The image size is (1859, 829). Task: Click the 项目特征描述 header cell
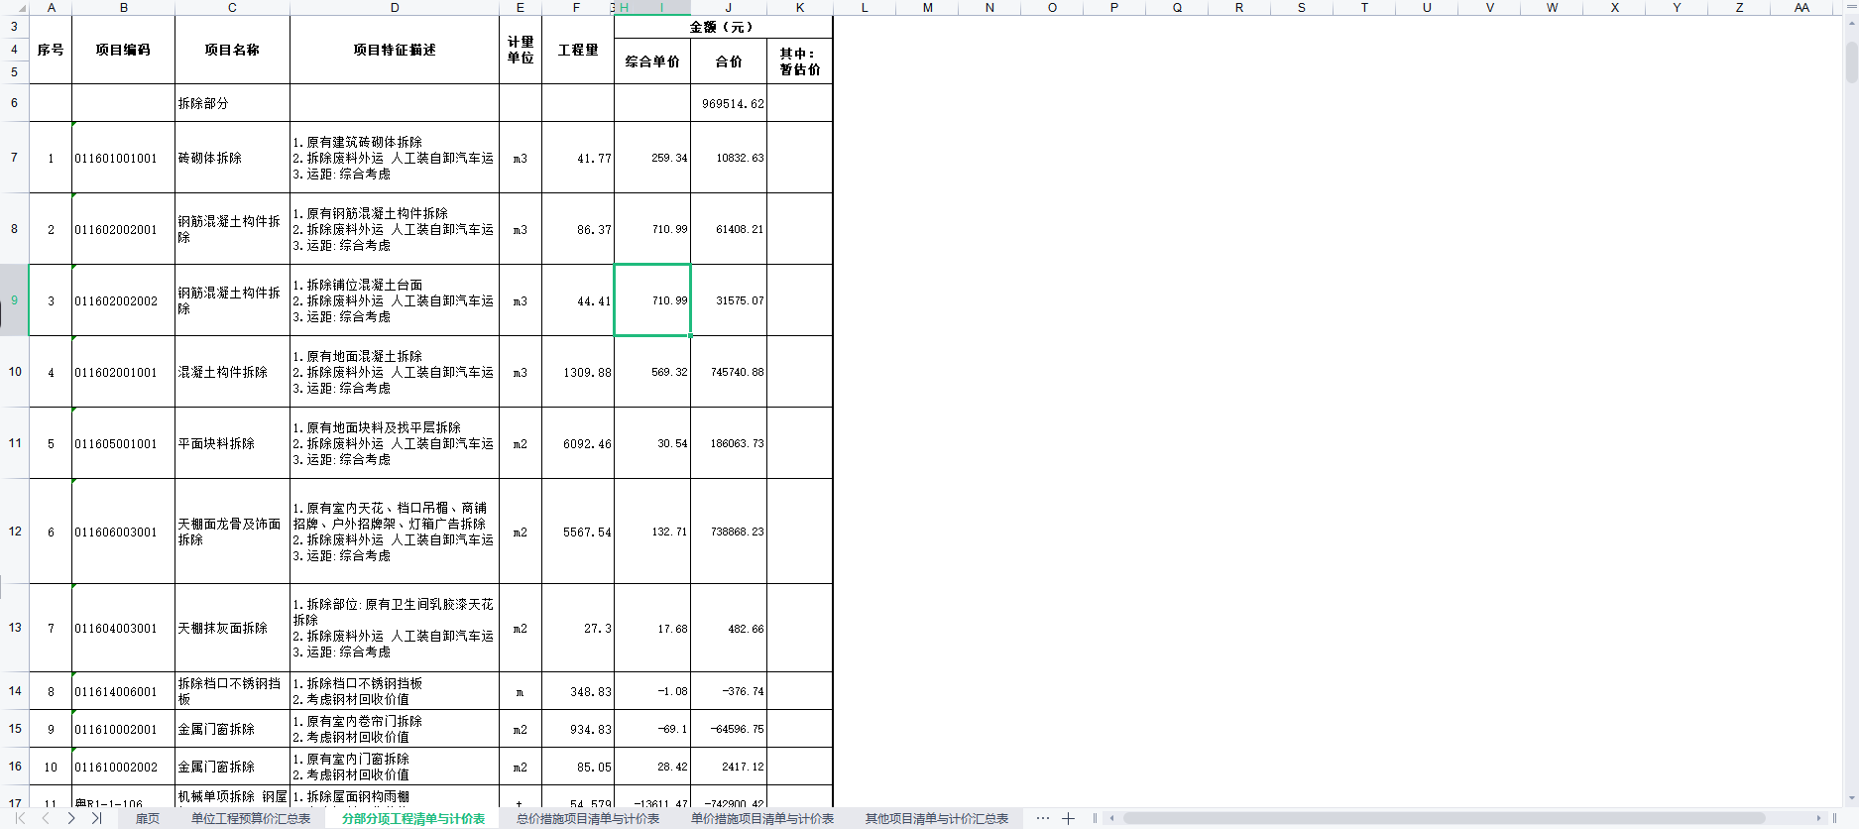click(395, 50)
